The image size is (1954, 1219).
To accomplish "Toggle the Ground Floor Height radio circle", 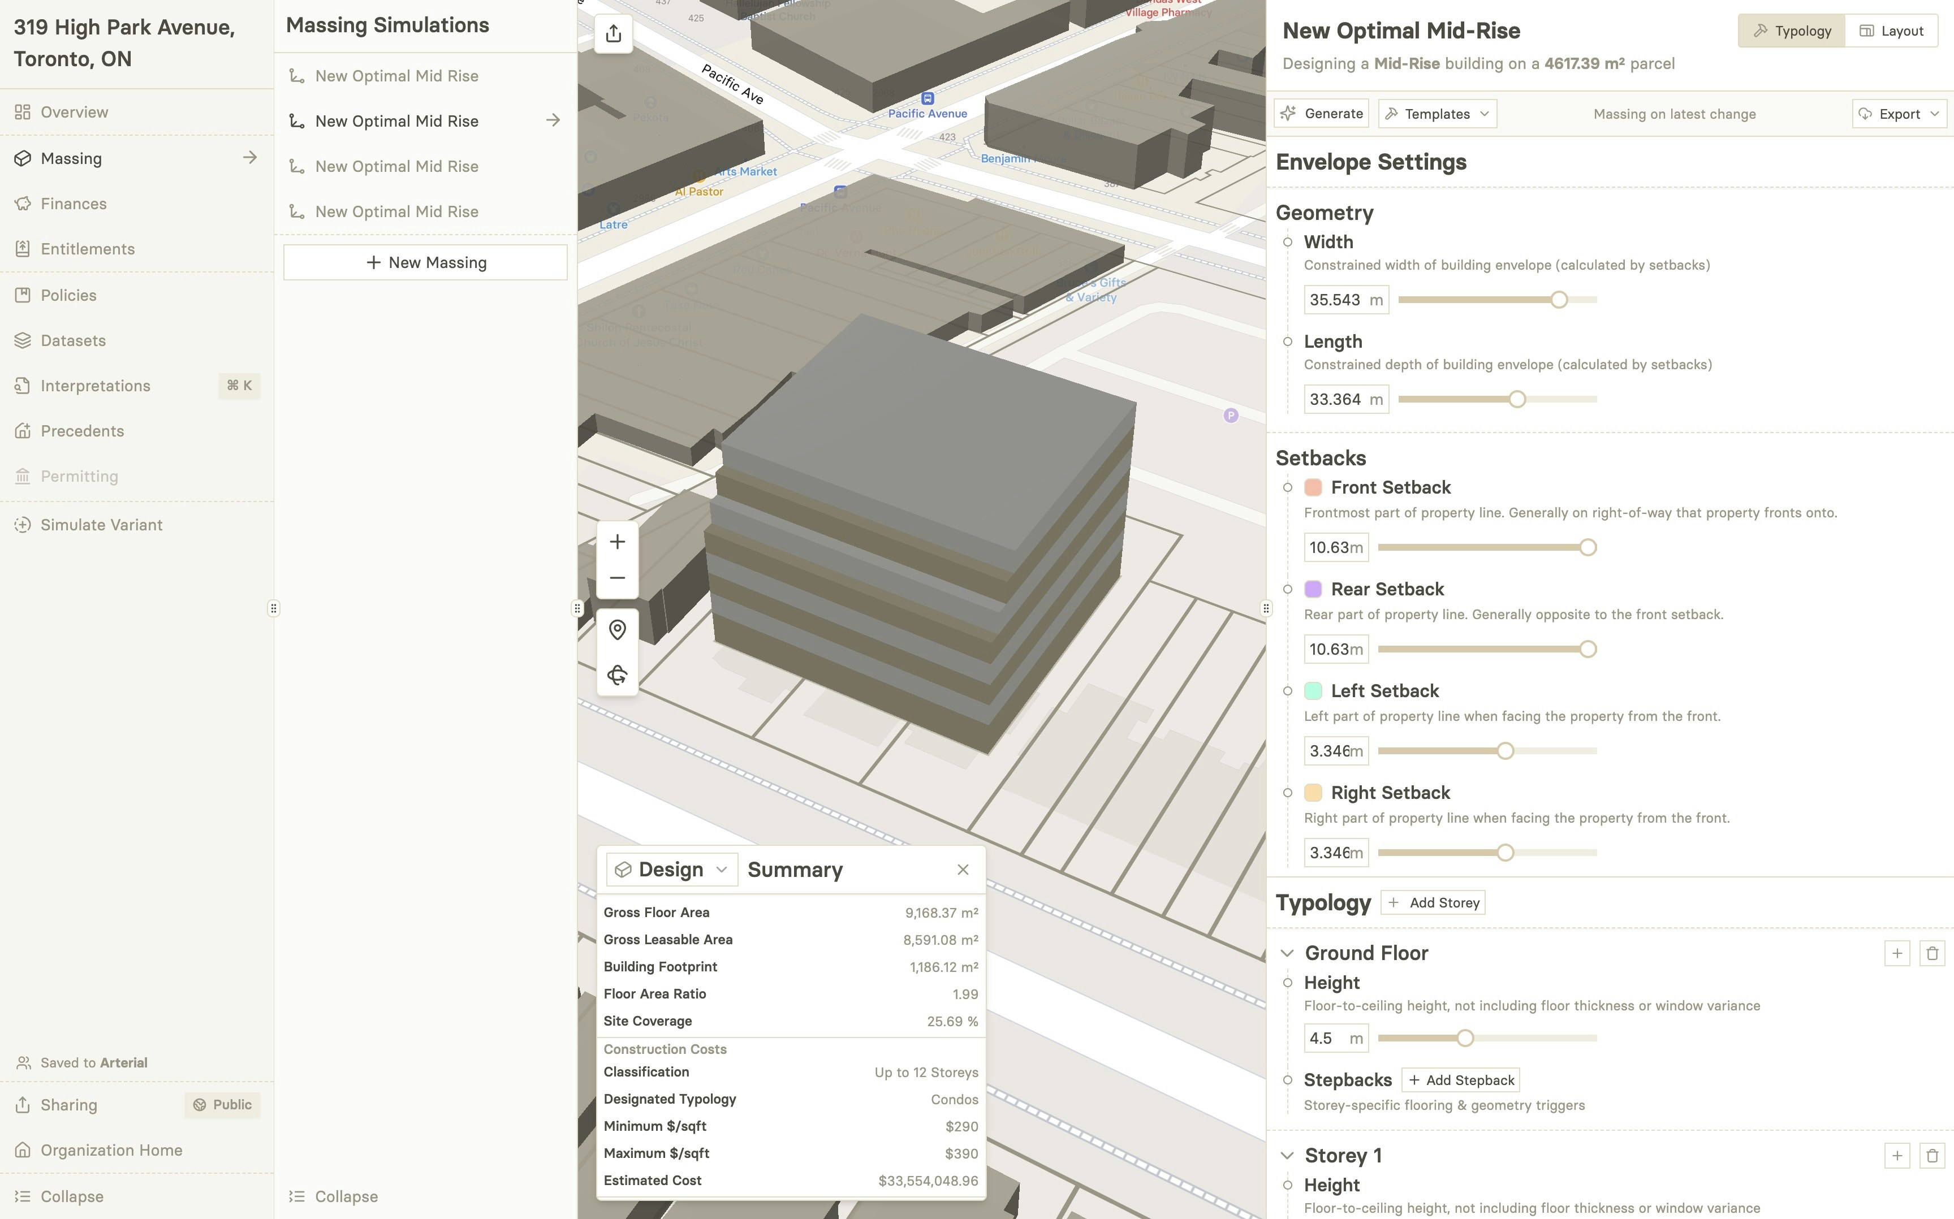I will 1288,983.
